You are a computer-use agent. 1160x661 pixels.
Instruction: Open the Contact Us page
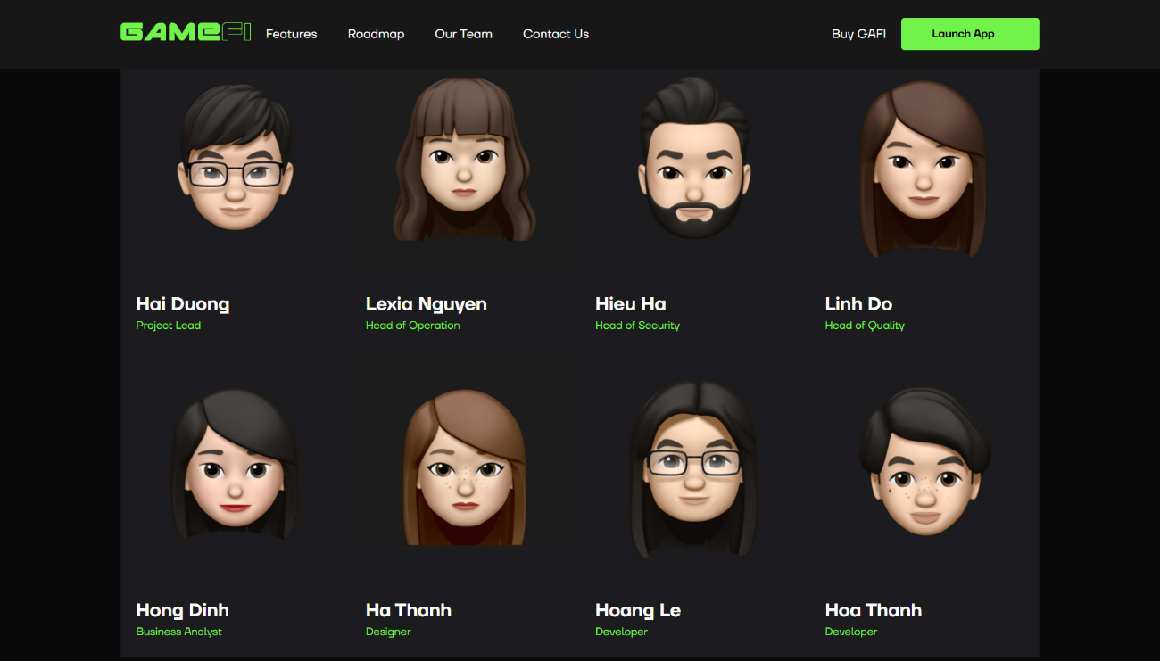point(555,34)
